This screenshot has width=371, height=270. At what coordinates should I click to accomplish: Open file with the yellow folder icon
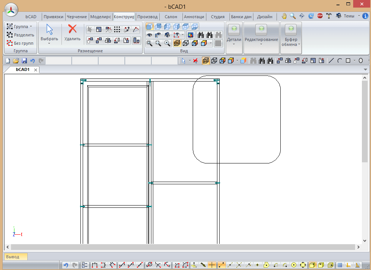click(16, 61)
